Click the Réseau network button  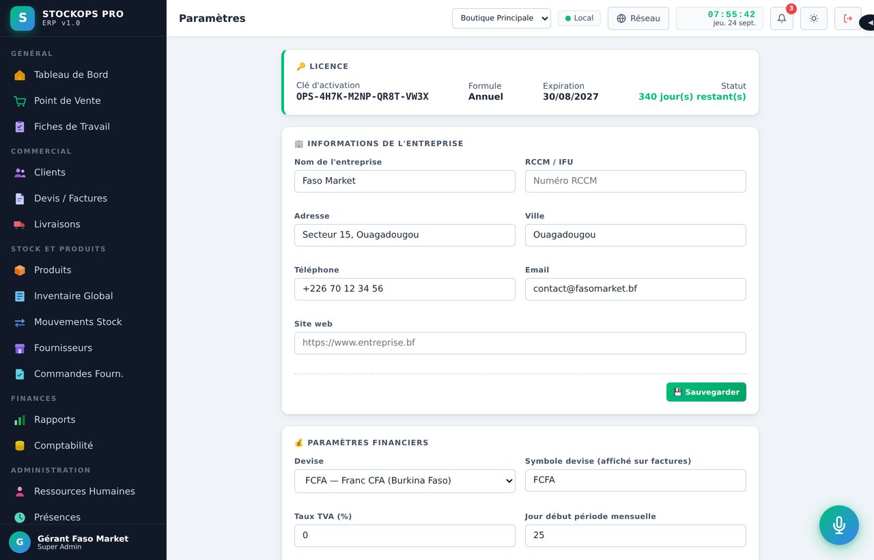click(x=638, y=18)
